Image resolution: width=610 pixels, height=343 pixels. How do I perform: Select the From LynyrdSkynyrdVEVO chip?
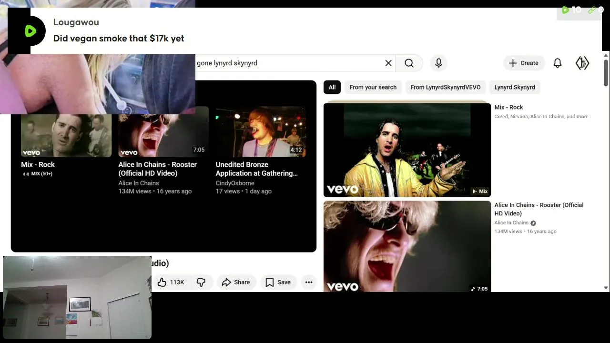[x=446, y=87]
